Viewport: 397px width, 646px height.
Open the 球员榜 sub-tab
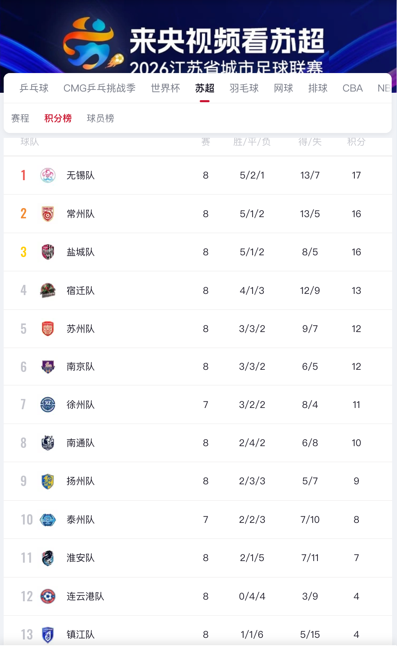100,118
